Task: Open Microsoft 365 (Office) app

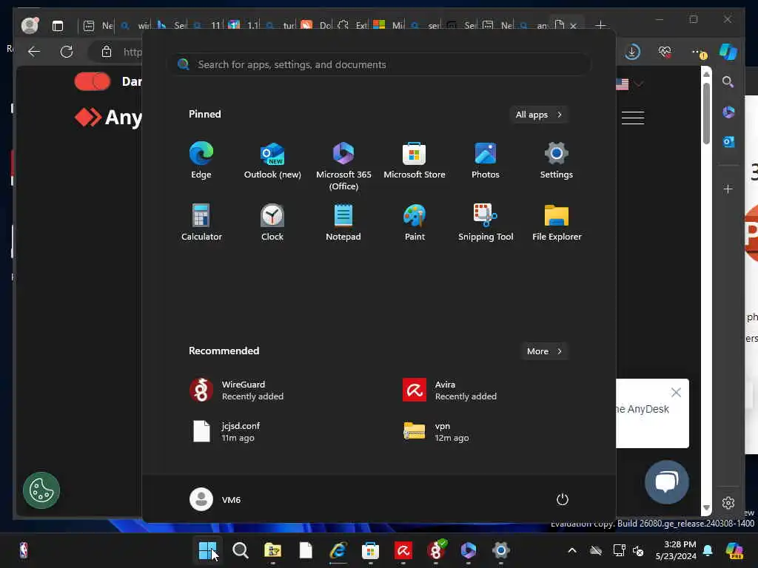Action: [343, 166]
